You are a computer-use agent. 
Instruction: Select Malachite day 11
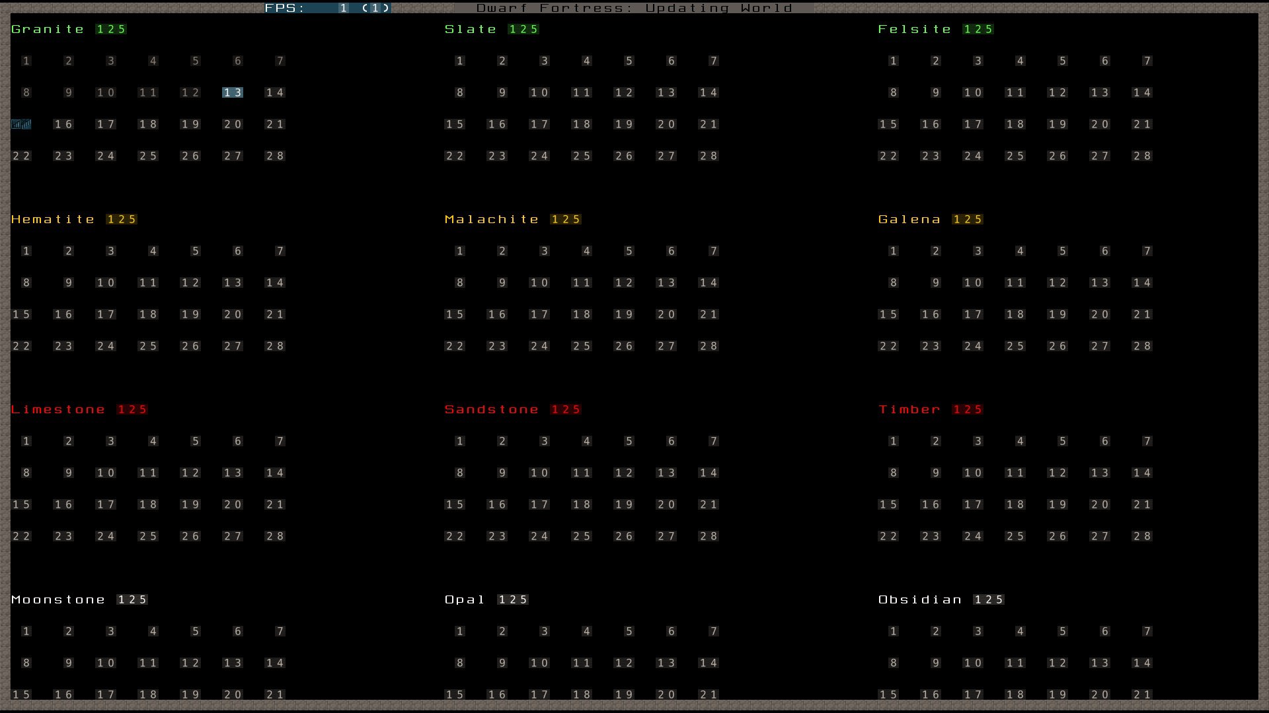[582, 283]
